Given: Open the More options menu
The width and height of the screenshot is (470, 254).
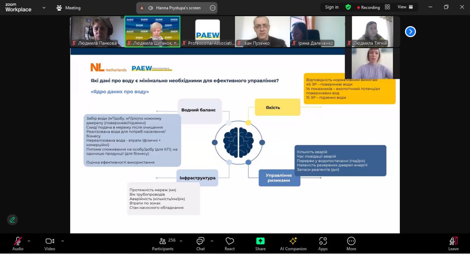Looking at the screenshot, I should pyautogui.click(x=351, y=244).
